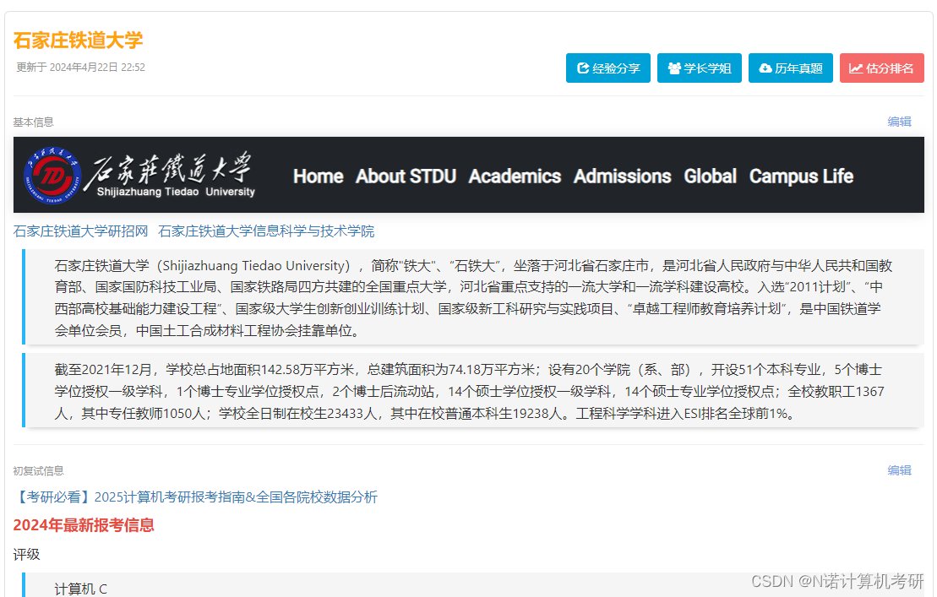
Task: Open 2025计算机考研报考指南 link
Action: 195,497
